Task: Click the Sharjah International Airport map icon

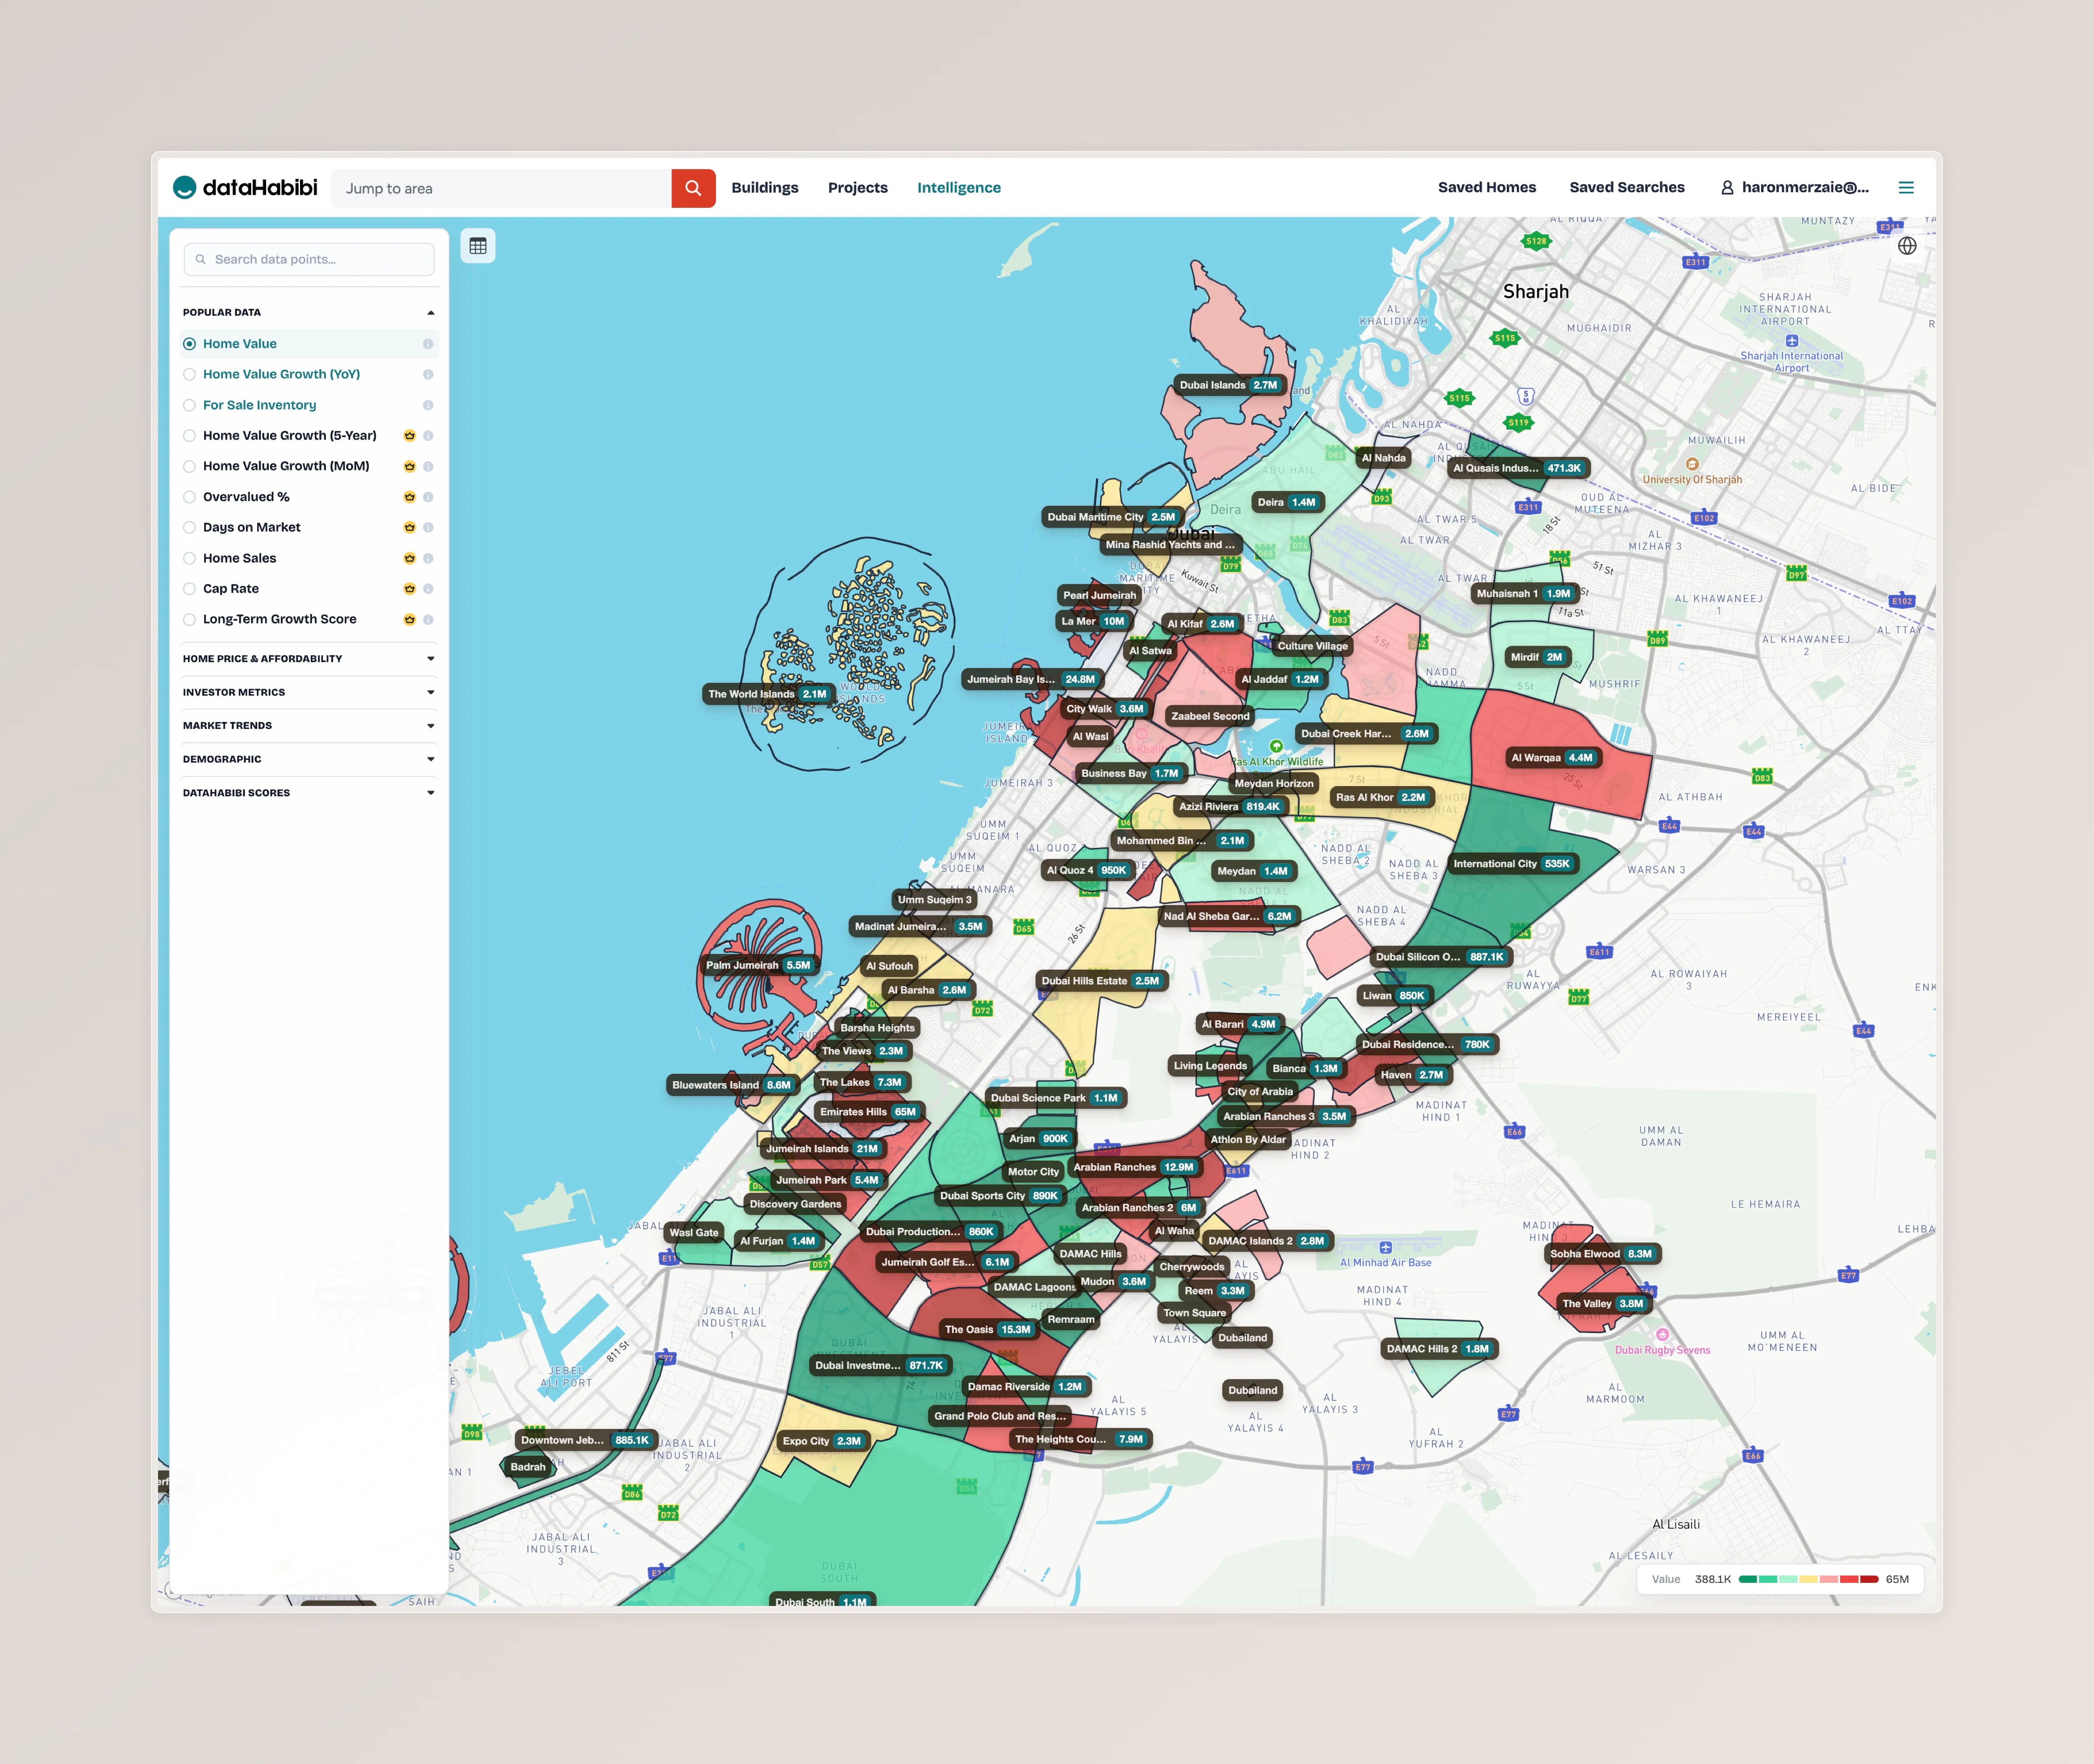Action: pos(1791,341)
